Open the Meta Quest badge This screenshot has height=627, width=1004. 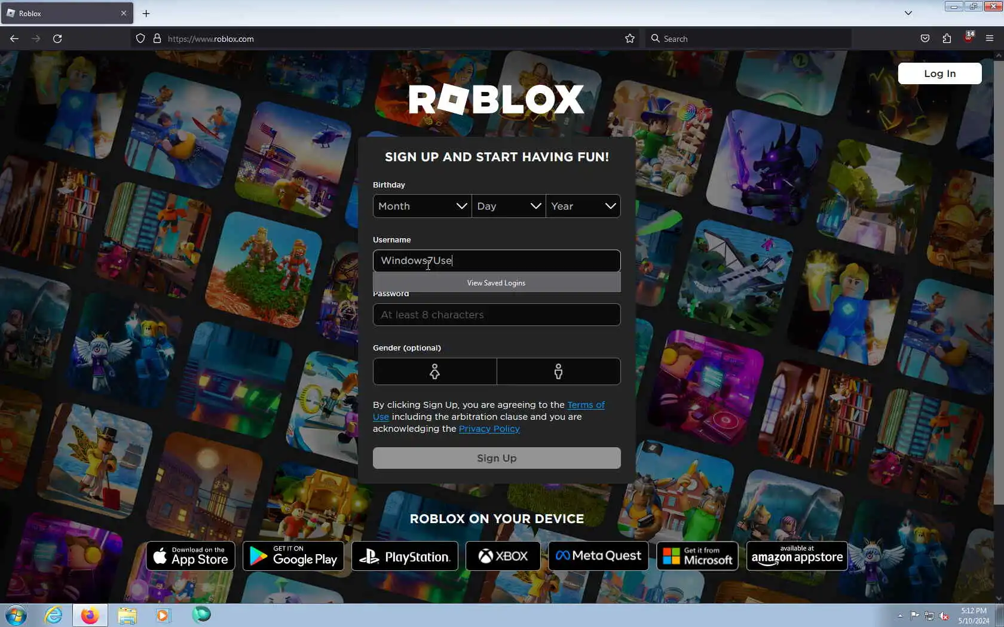point(598,556)
